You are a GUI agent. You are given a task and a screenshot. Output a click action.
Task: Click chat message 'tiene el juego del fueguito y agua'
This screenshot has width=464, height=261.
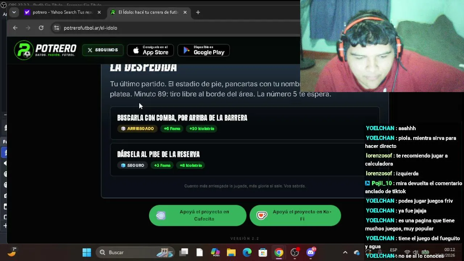click(x=413, y=242)
